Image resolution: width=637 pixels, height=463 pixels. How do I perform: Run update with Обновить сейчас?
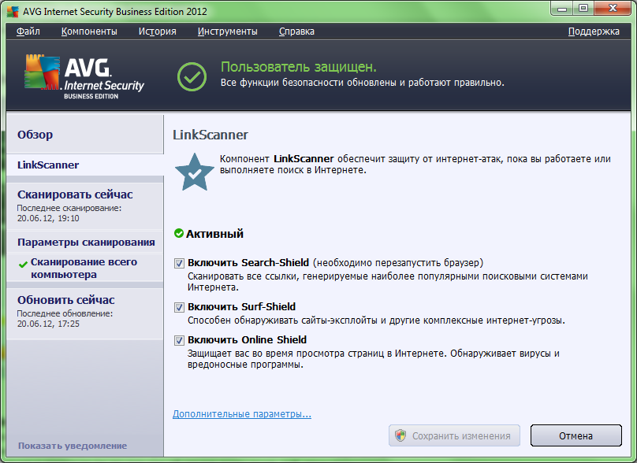point(65,300)
